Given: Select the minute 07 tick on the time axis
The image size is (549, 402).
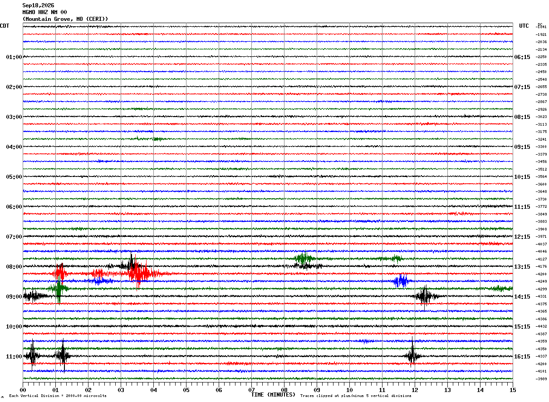Looking at the screenshot, I should pyautogui.click(x=251, y=390).
